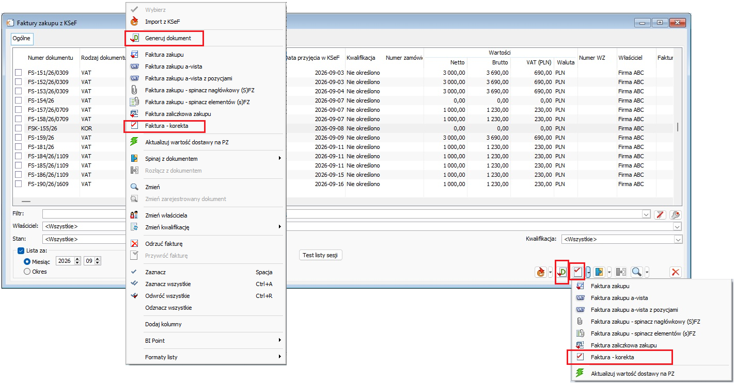Viewport: 735px width, 385px height.
Task: Select Dodaj kolumny in context menu
Action: [x=206, y=324]
